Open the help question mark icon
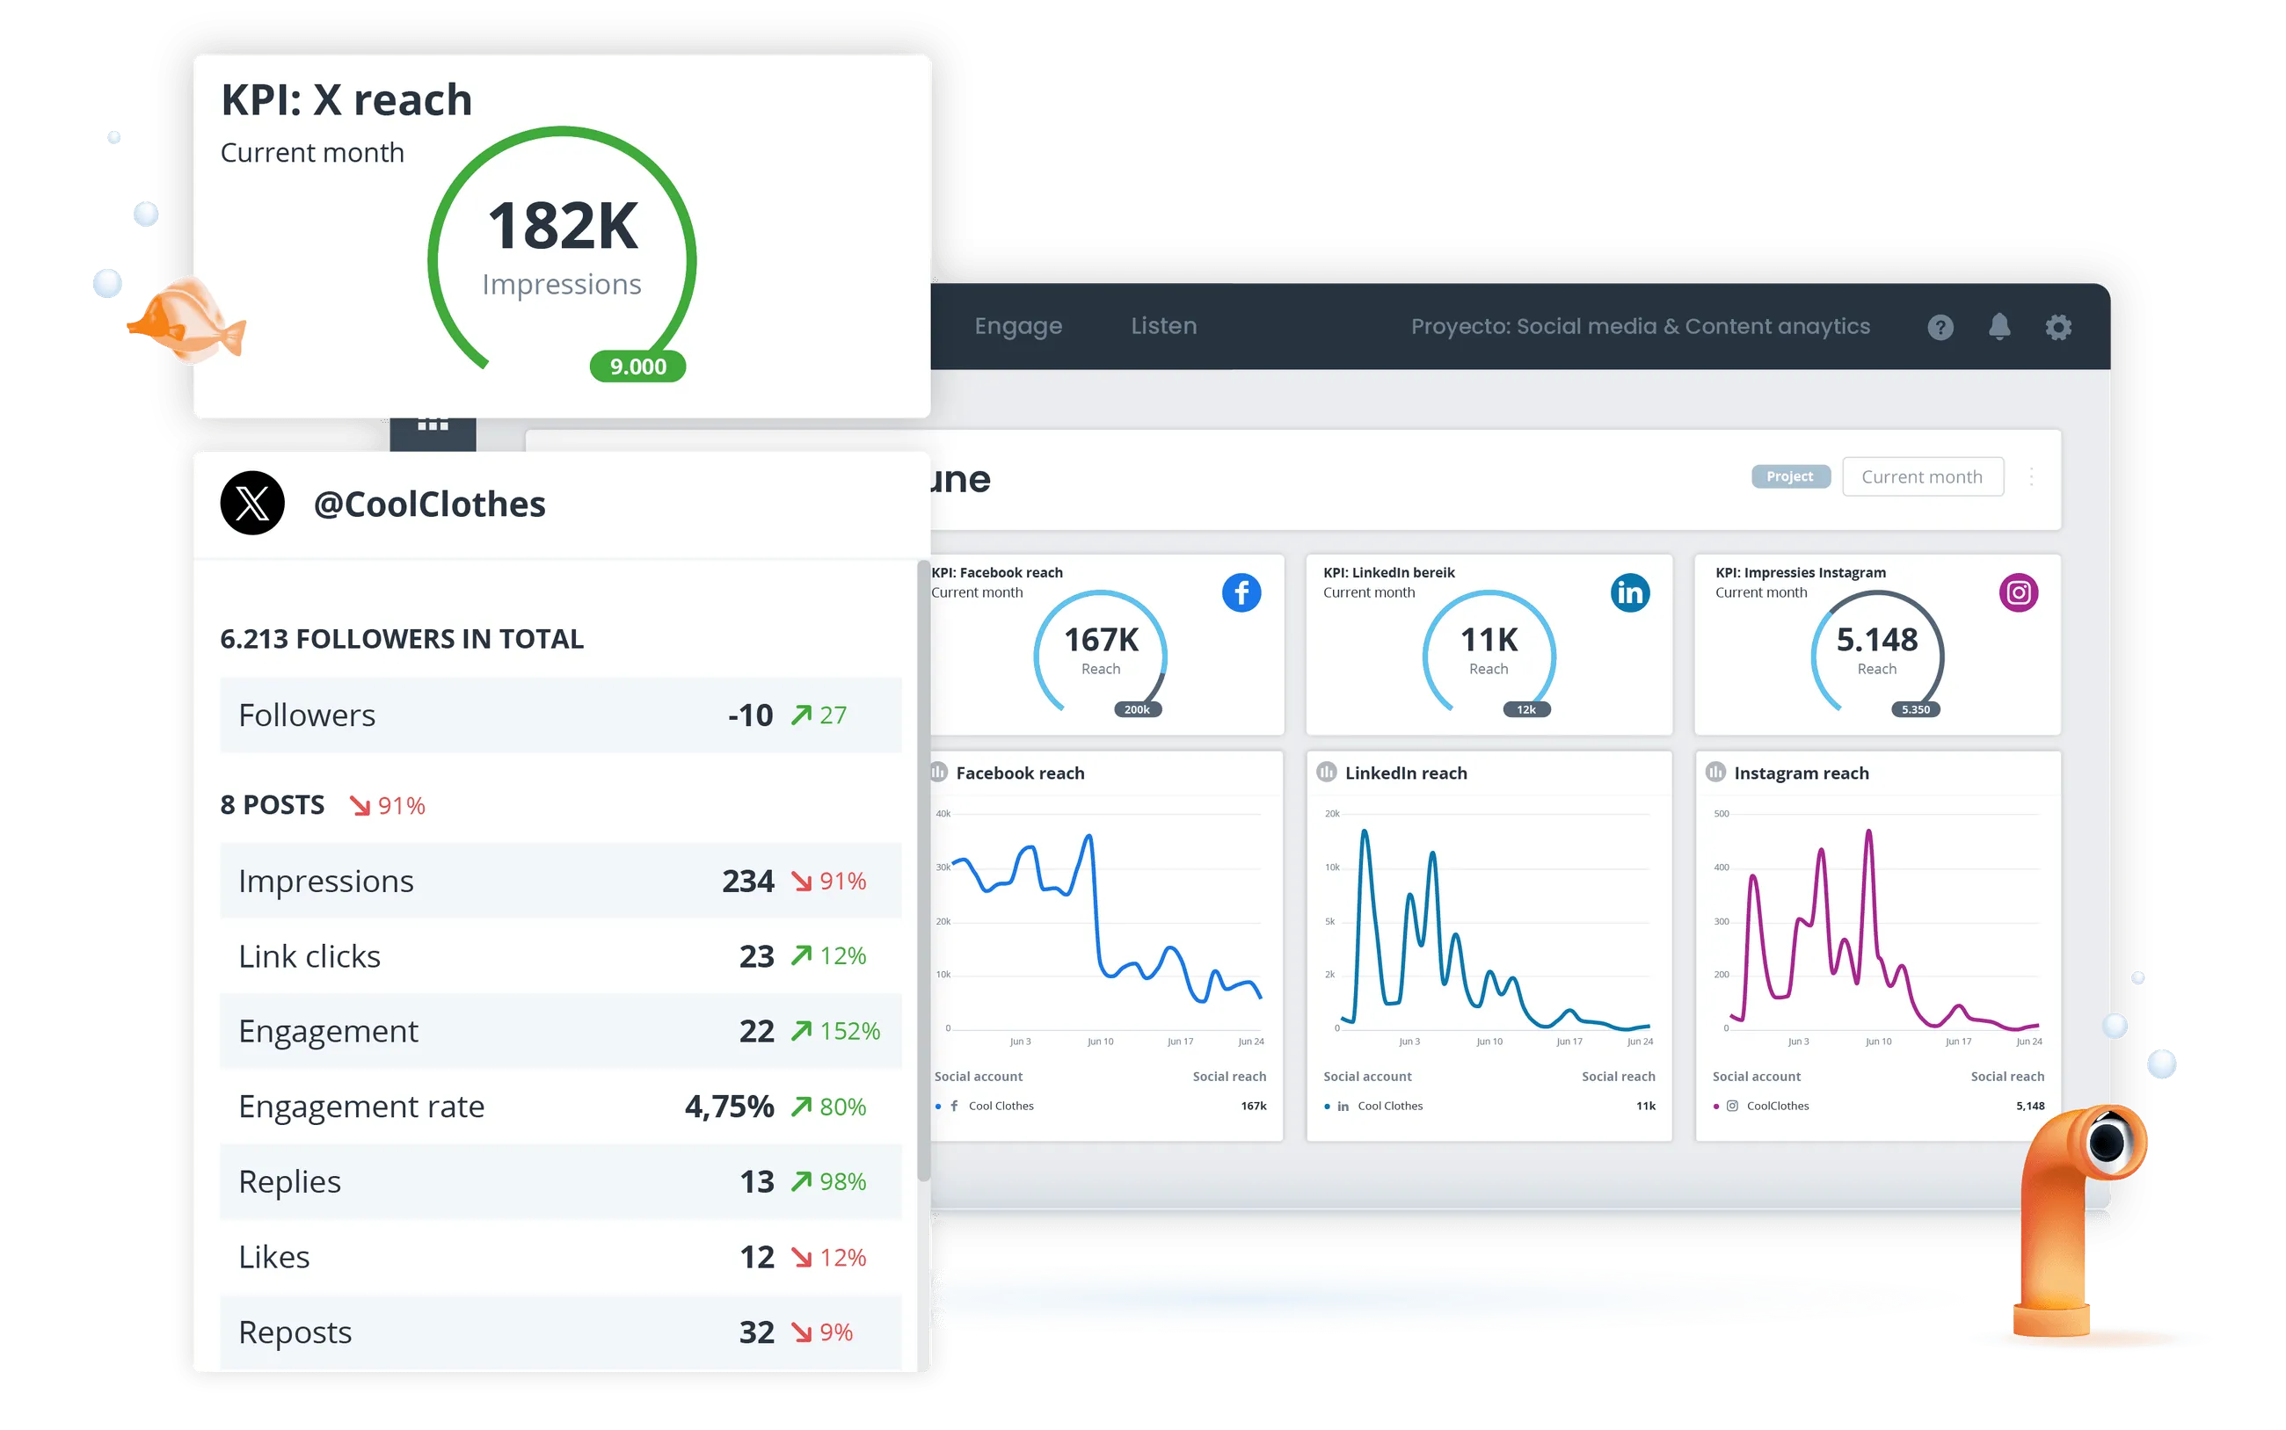2286x1430 pixels. (x=1940, y=327)
